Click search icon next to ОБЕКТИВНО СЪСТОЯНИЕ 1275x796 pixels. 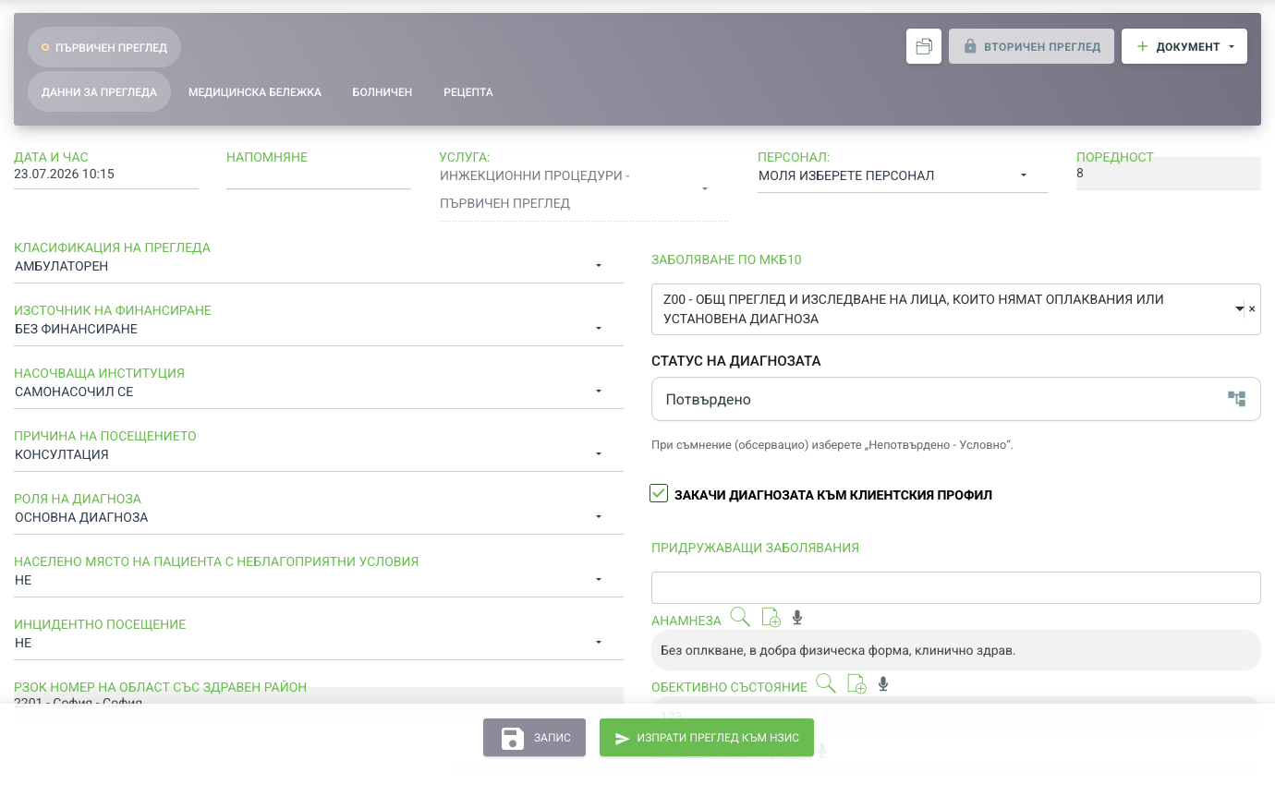click(826, 683)
